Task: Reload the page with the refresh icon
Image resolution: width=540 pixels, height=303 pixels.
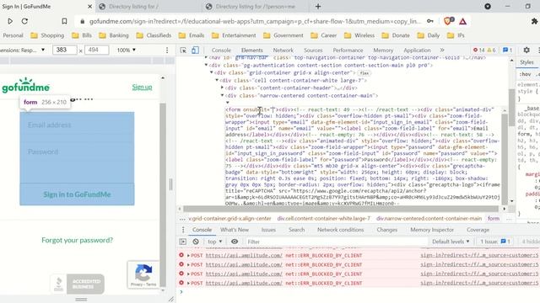Action: 24,21
